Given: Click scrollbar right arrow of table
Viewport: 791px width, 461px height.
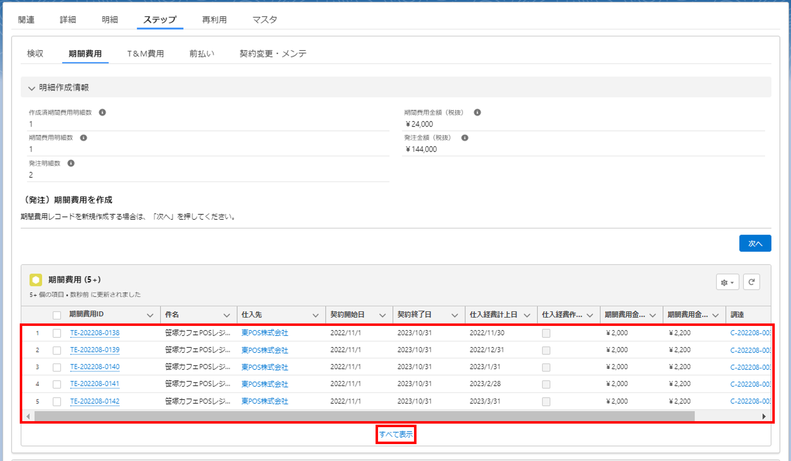Looking at the screenshot, I should click(x=764, y=417).
